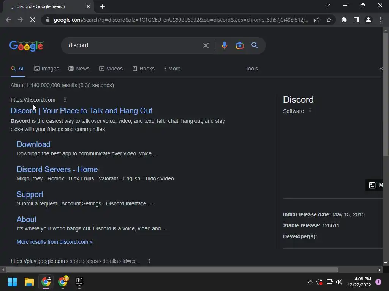This screenshot has height=291, width=389.
Task: Click the play.google.com result URL
Action: pos(75,261)
